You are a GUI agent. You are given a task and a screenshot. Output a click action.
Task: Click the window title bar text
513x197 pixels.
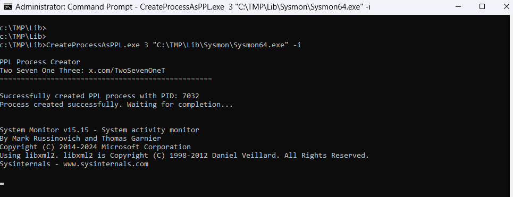[x=193, y=7]
